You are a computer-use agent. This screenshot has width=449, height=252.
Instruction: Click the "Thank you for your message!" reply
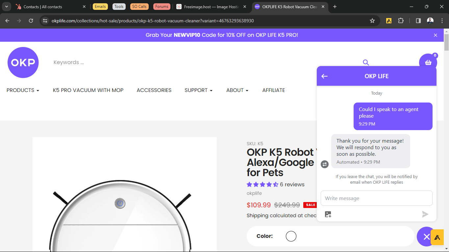click(371, 151)
